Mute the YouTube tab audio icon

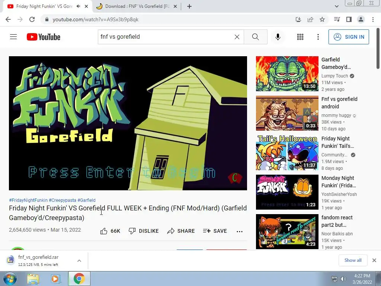point(78,6)
